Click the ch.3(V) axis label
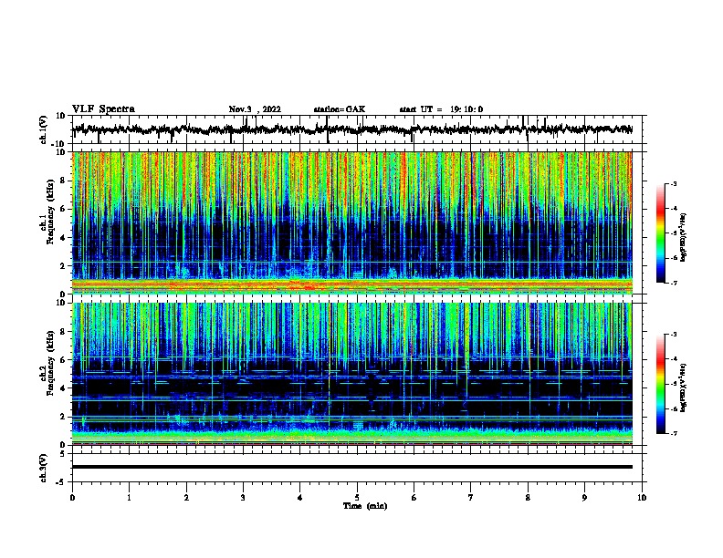The height and width of the screenshot is (558, 723). coord(44,469)
